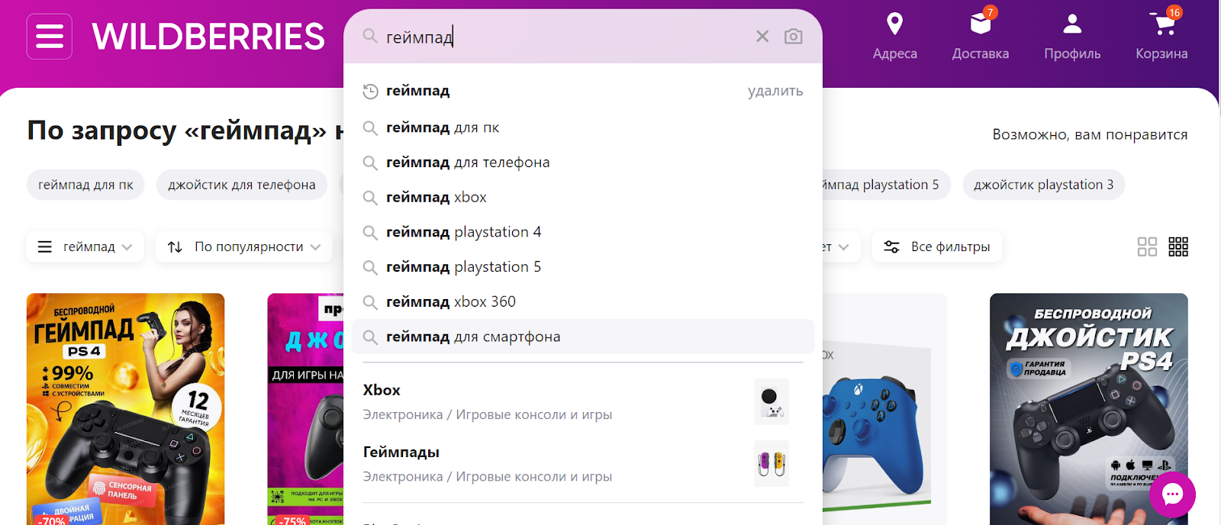
Task: Click геймпад для пк tag chip
Action: pyautogui.click(x=85, y=185)
